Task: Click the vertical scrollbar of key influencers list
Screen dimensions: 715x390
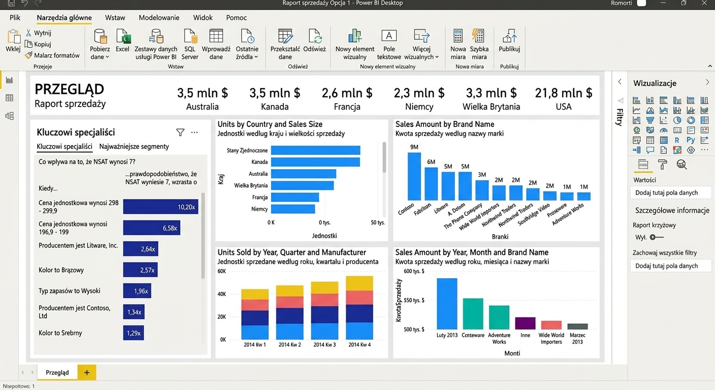Action: click(203, 236)
